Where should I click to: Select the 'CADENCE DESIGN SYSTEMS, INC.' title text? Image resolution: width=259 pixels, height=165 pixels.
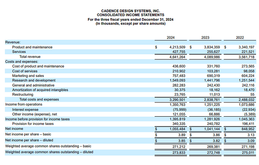[x=131, y=11]
